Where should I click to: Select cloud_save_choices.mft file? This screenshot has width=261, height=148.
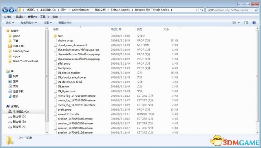(73, 45)
